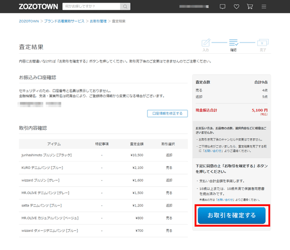
Task: Click 売る 4点 count in summary
Action: [x=265, y=90]
